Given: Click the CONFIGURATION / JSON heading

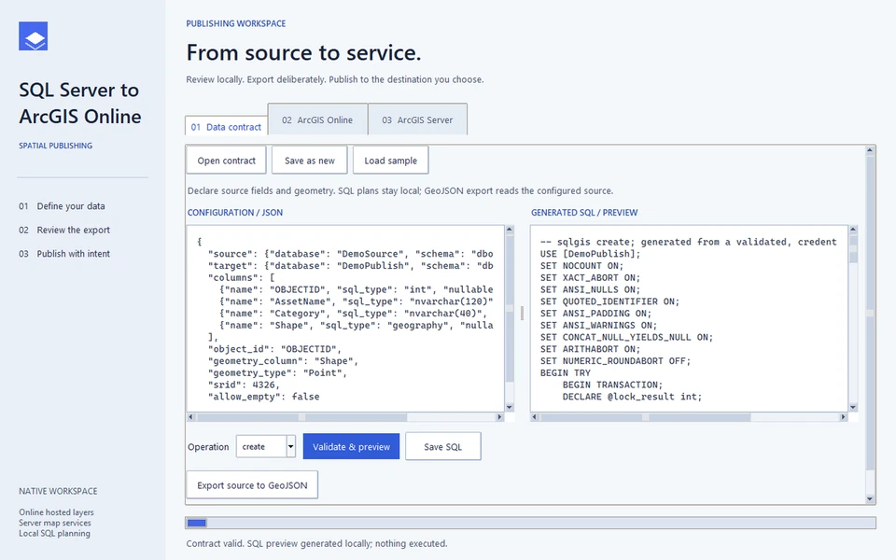Looking at the screenshot, I should pyautogui.click(x=235, y=212).
